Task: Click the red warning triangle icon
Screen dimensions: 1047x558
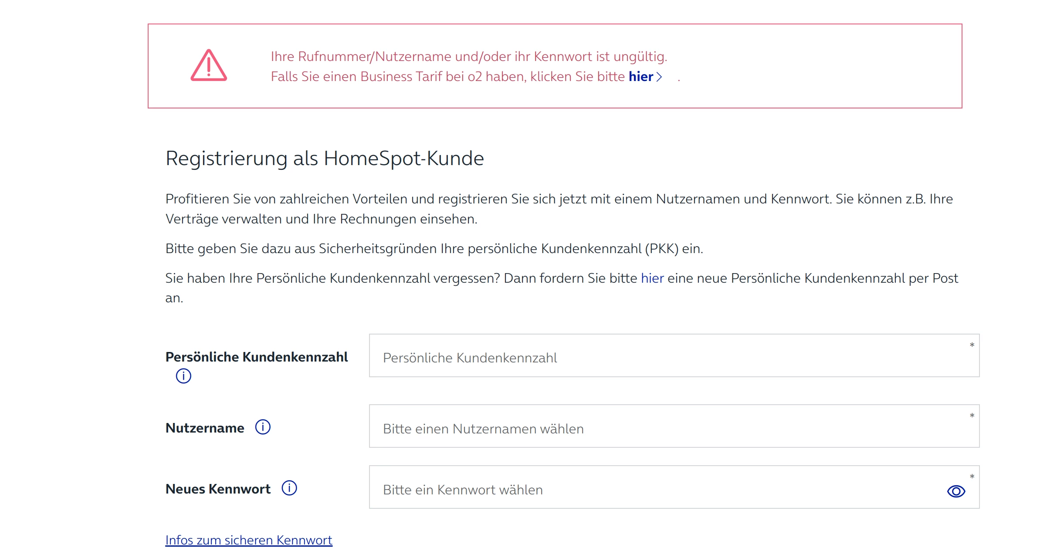Action: point(209,66)
